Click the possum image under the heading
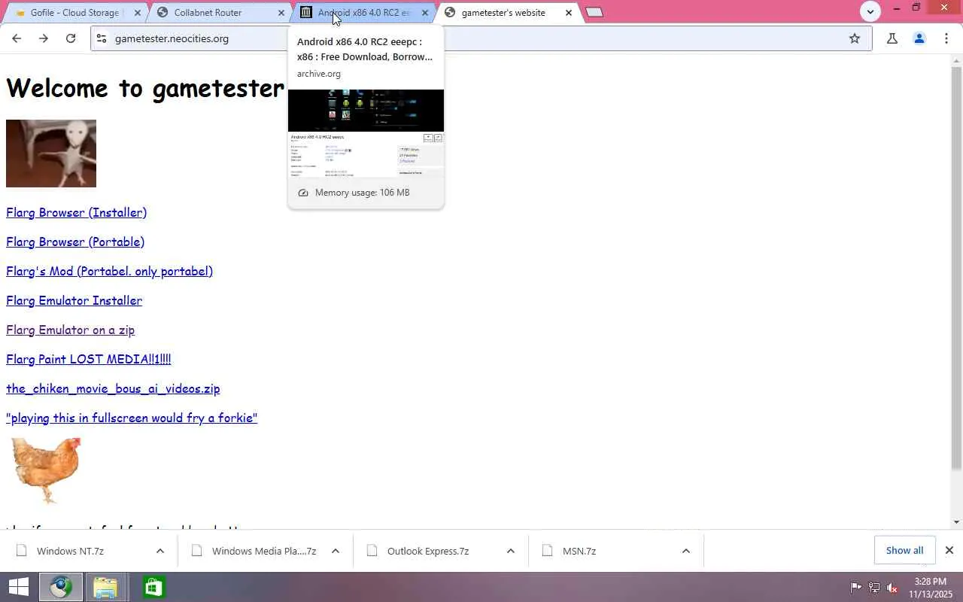The width and height of the screenshot is (963, 602). [51, 154]
